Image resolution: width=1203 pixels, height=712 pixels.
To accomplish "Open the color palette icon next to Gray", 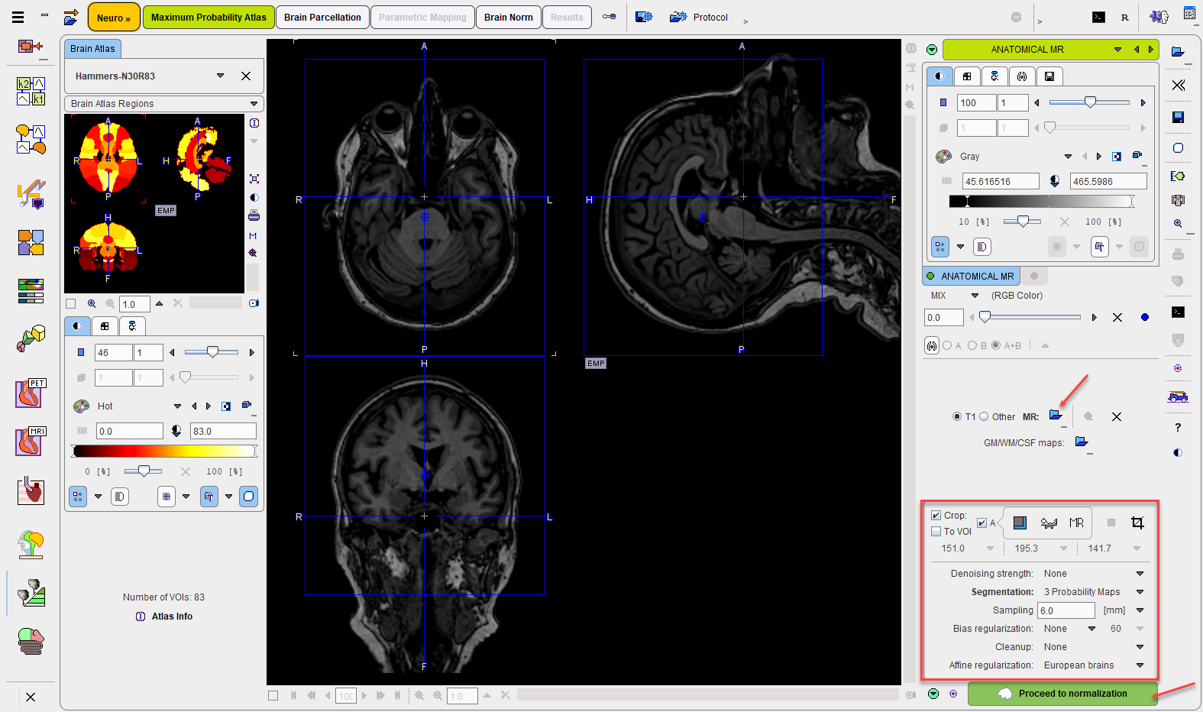I will (x=944, y=156).
